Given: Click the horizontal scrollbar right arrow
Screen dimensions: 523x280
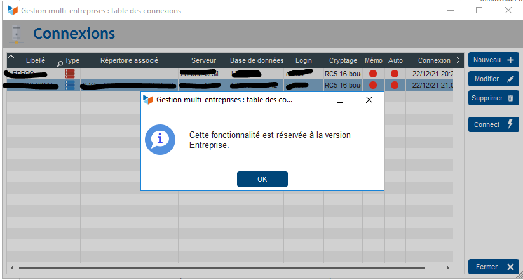Looking at the screenshot, I should (x=449, y=268).
